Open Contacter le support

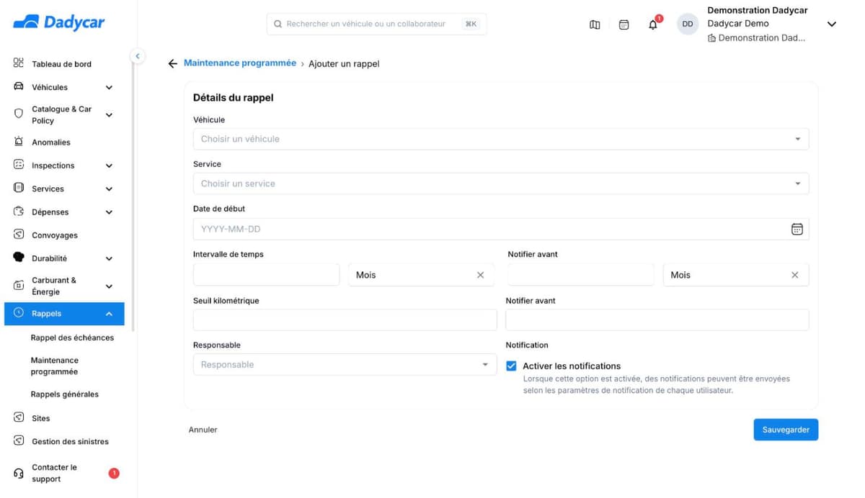click(x=54, y=473)
